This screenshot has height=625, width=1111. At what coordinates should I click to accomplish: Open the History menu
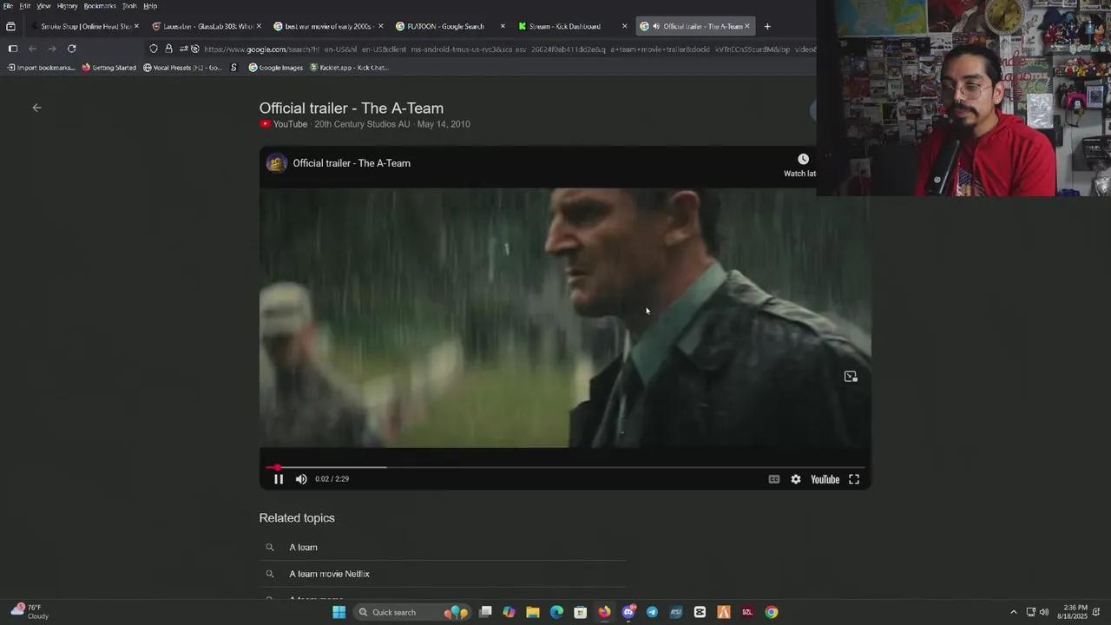click(67, 6)
